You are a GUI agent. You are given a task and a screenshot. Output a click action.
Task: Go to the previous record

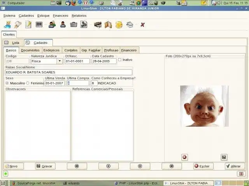tap(108, 166)
